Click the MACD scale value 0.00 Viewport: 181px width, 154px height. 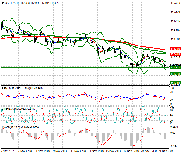point(173,133)
